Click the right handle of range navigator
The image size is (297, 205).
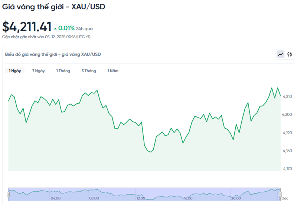[x=281, y=194]
